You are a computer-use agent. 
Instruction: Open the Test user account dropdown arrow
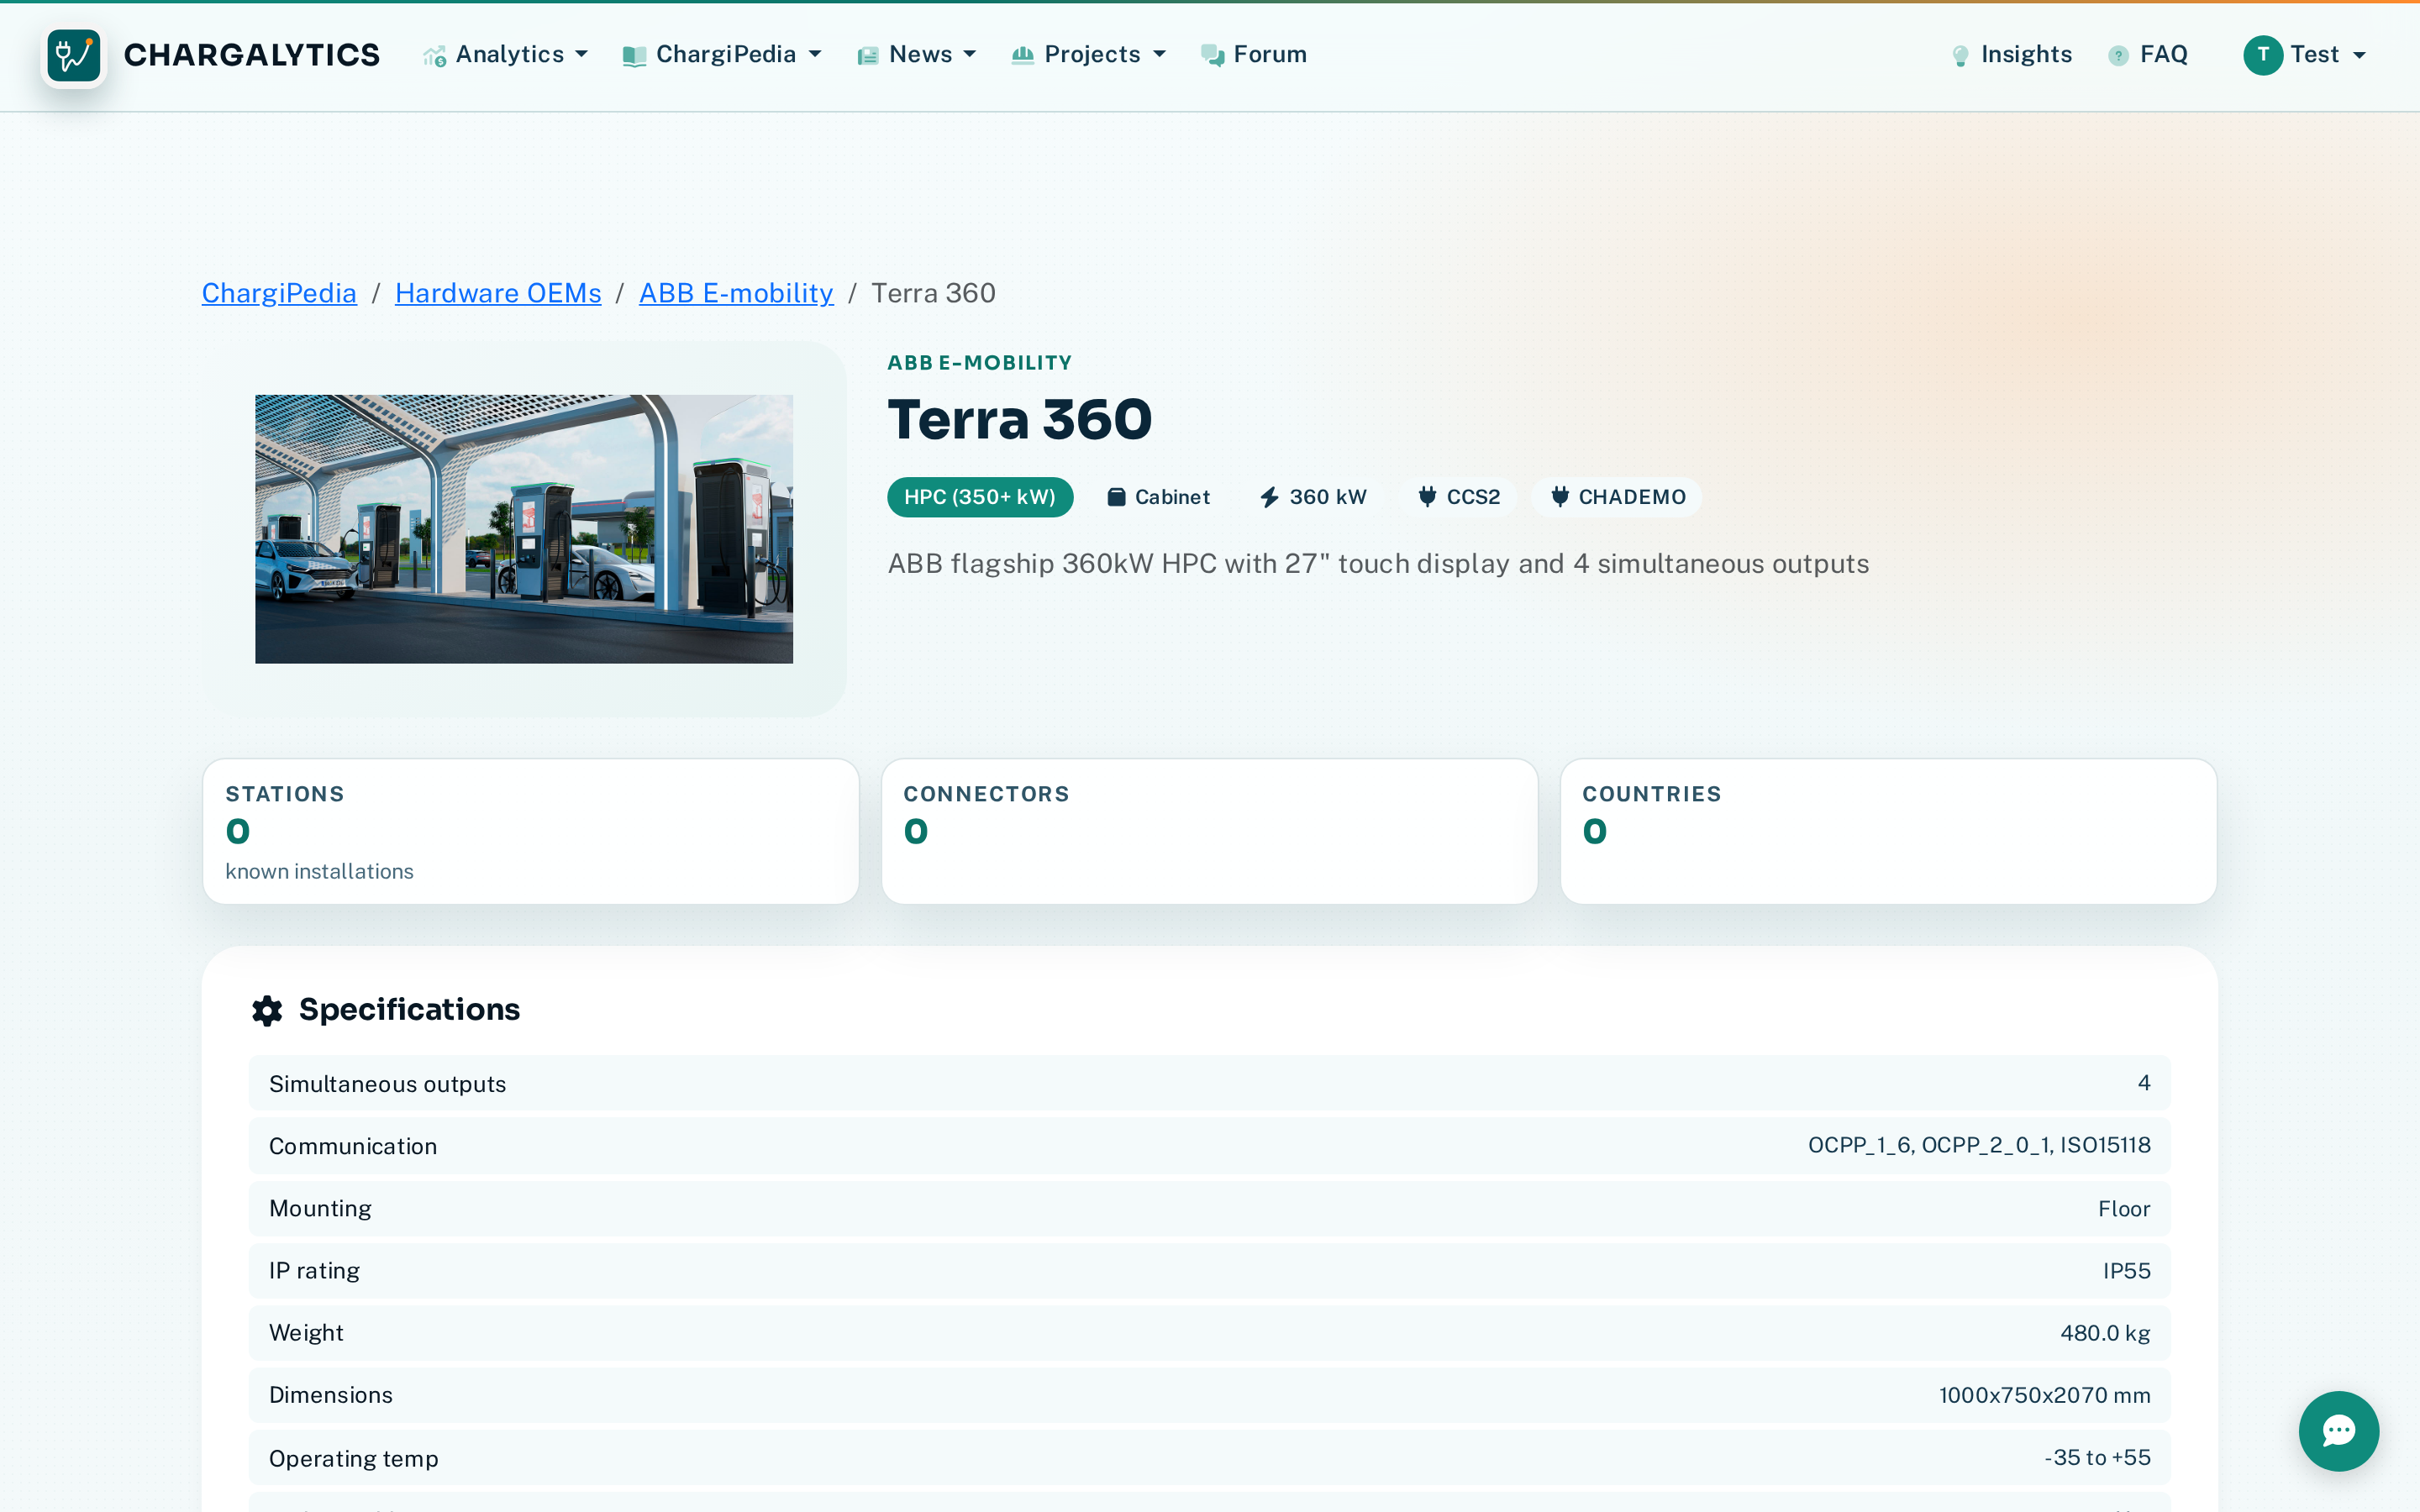click(2360, 55)
